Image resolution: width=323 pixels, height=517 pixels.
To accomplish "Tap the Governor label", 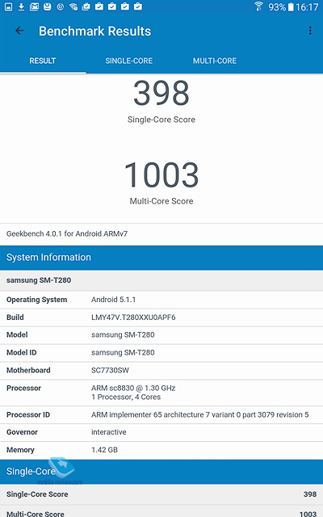I will 22,432.
